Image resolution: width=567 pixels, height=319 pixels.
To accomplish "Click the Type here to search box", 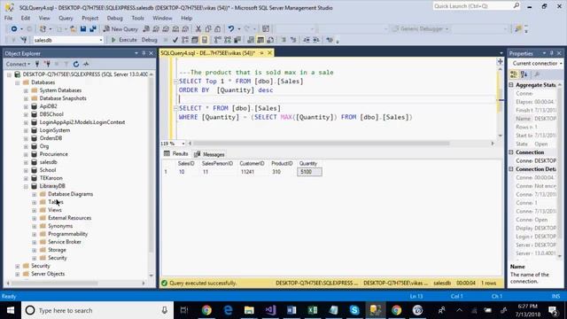I will pos(97,310).
